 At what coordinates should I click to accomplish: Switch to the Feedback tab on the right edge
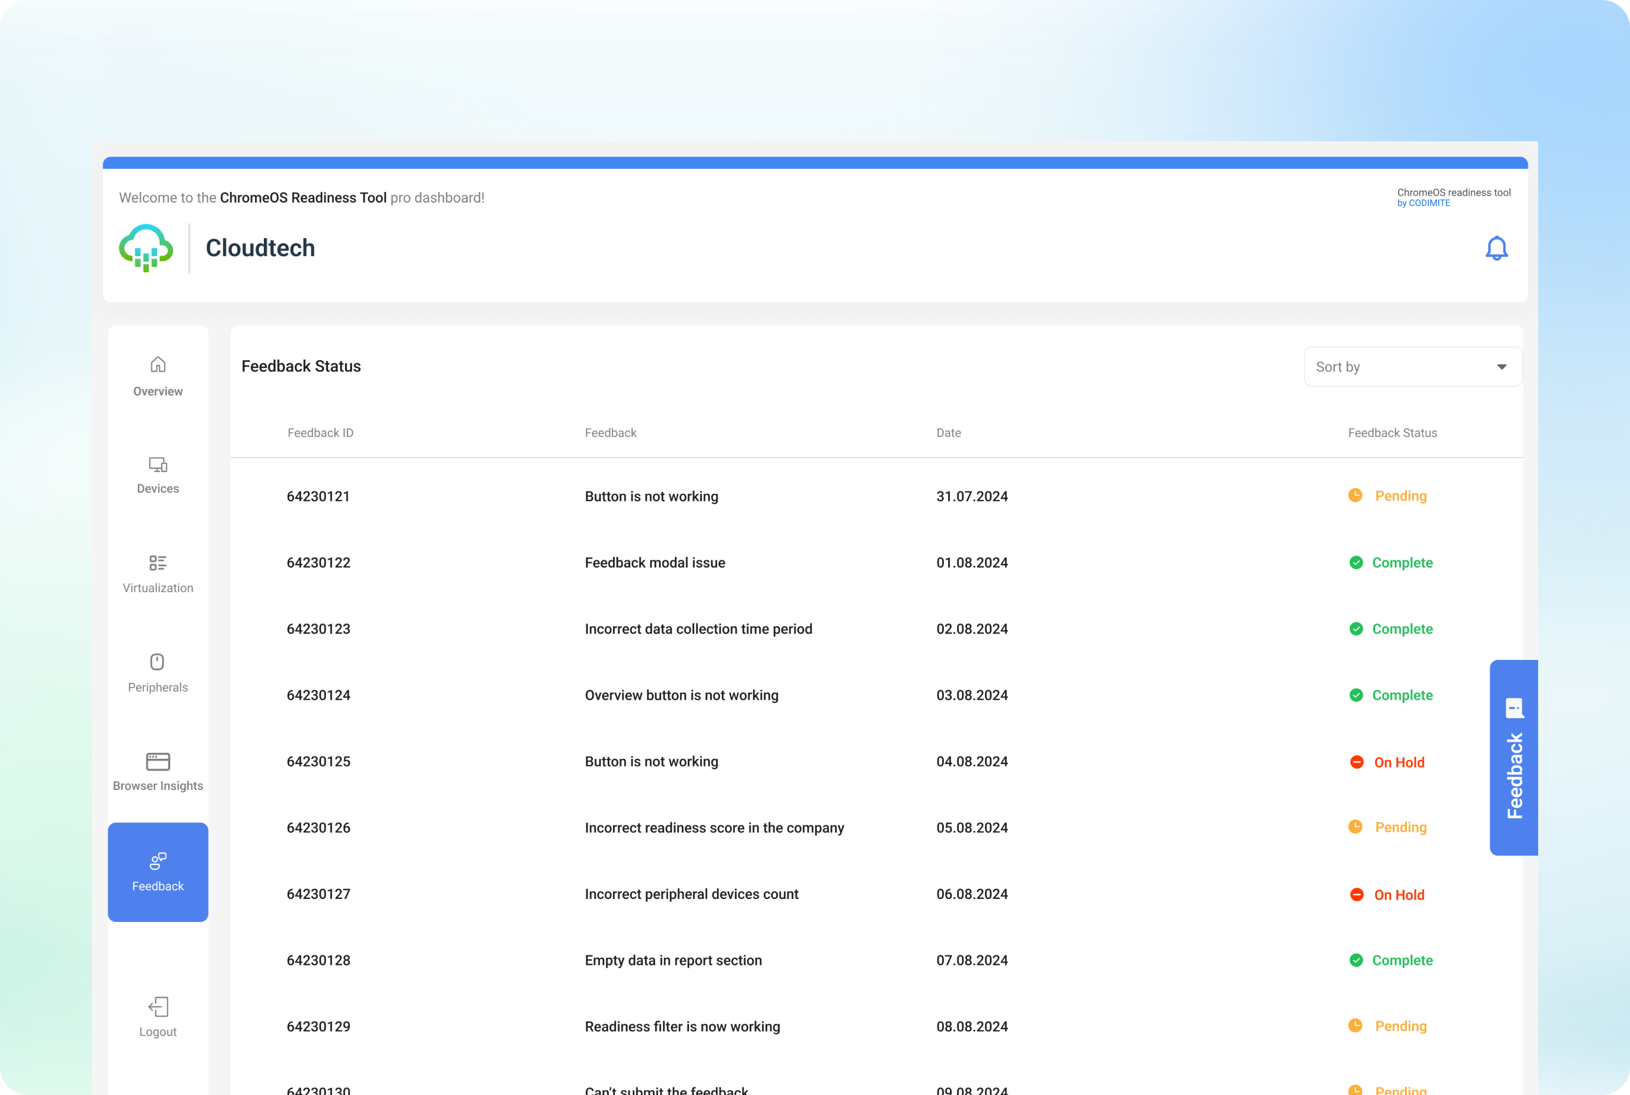pos(1513,758)
